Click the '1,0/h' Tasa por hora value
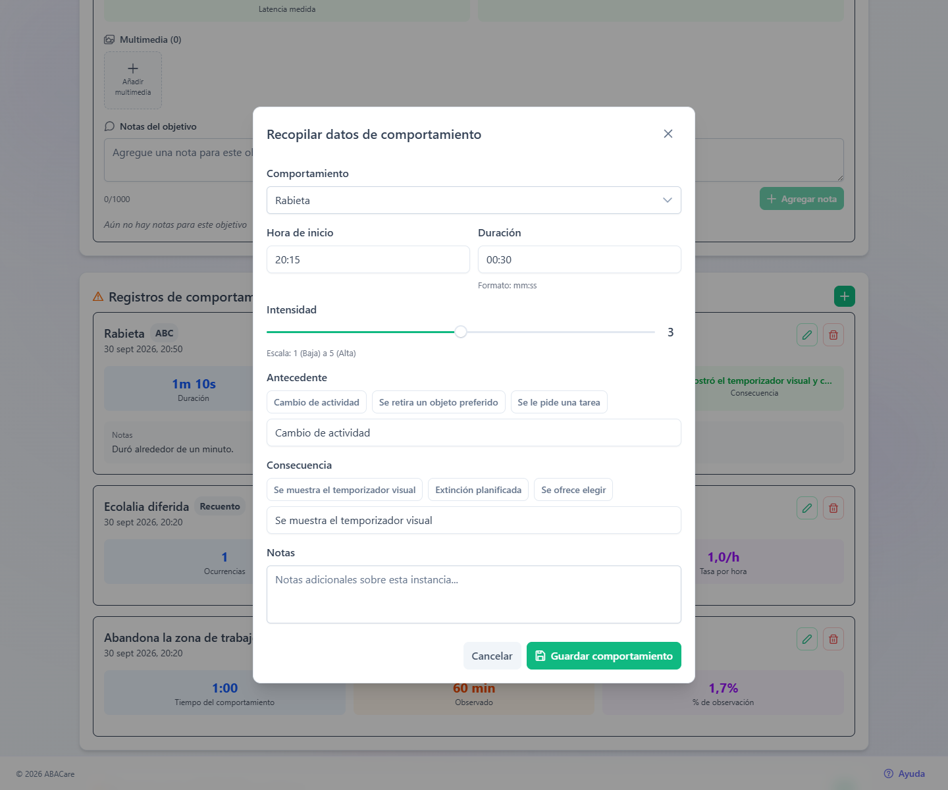The height and width of the screenshot is (790, 948). click(724, 557)
